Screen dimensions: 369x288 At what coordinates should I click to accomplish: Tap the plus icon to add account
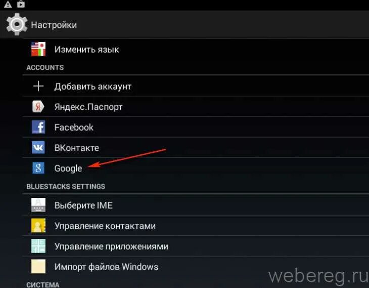(x=38, y=86)
